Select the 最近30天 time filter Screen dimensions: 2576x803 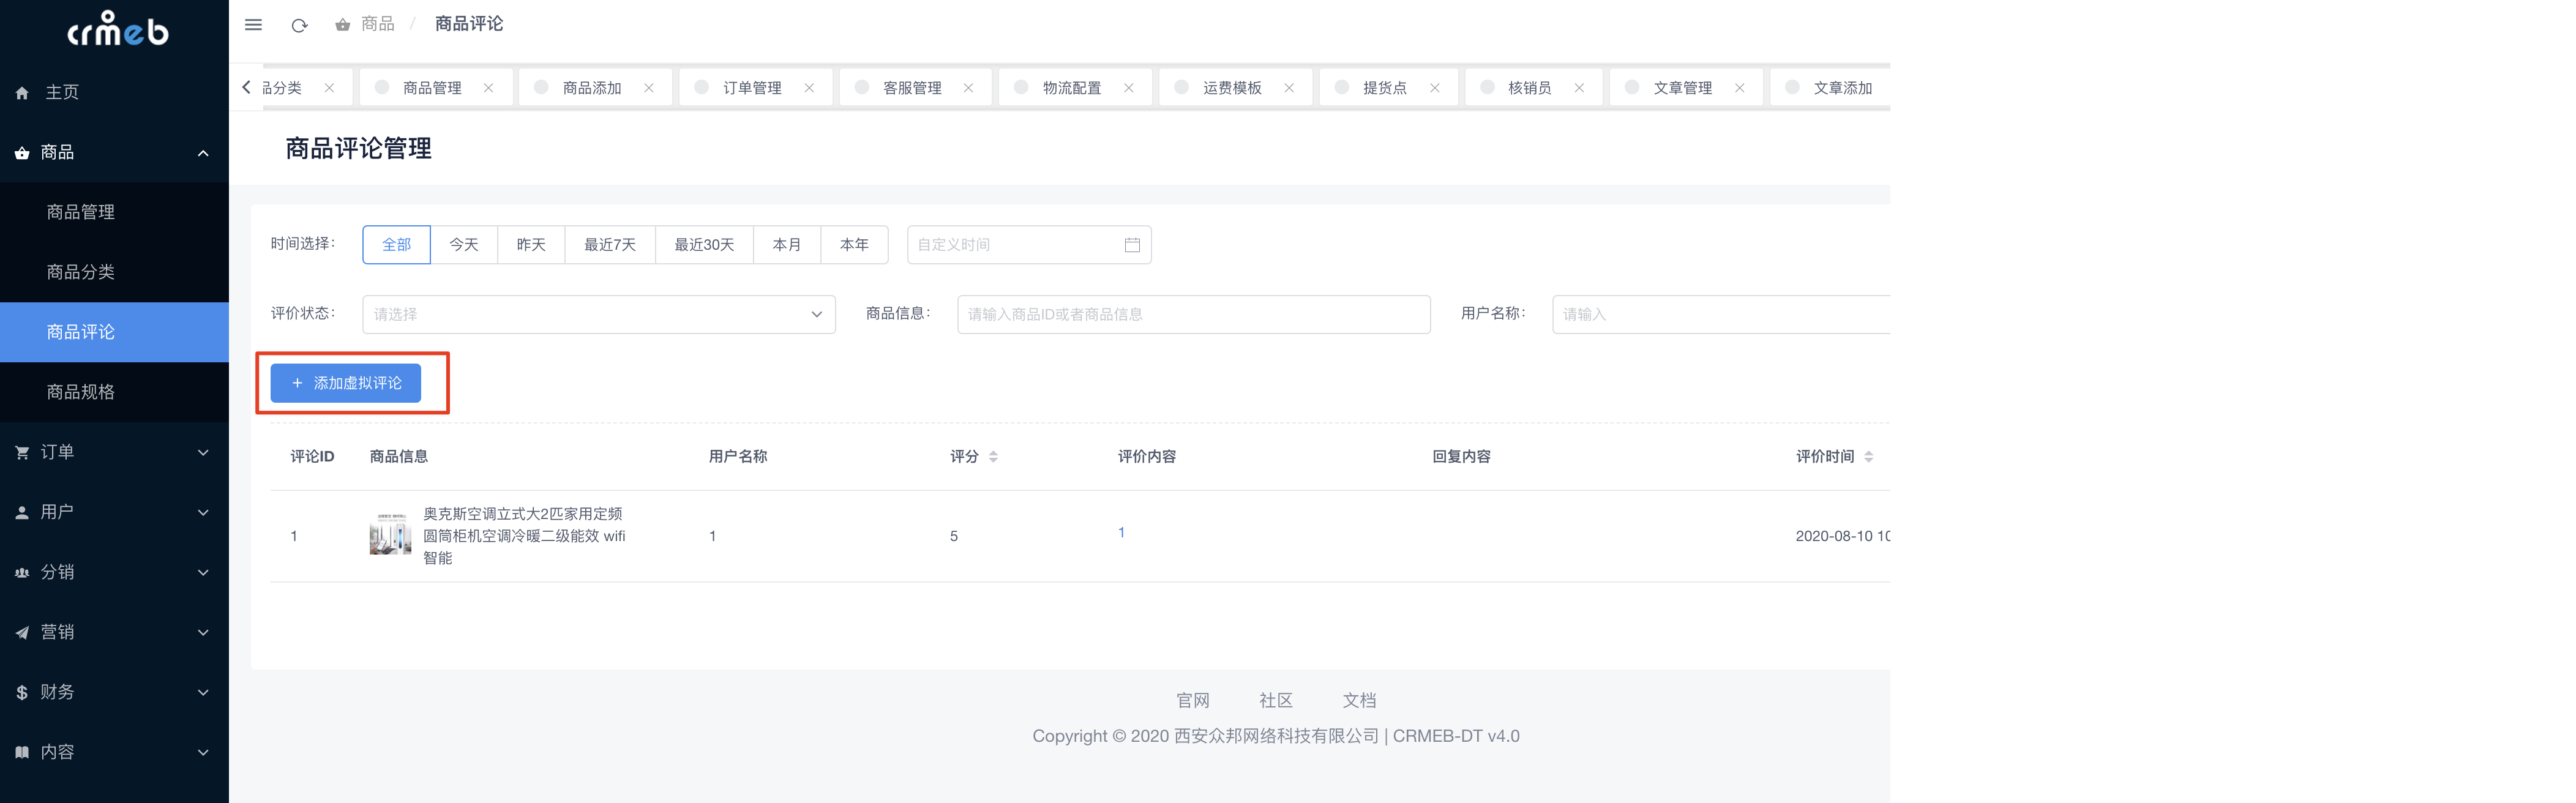[x=704, y=245]
